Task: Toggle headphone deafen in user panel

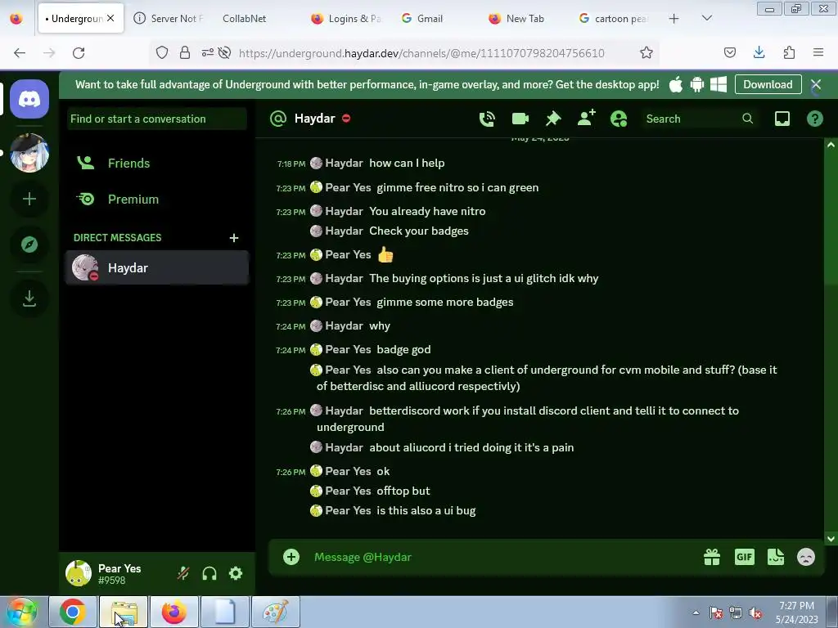Action: click(x=209, y=573)
